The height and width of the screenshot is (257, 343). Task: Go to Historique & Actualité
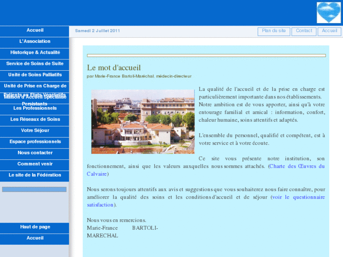34,54
